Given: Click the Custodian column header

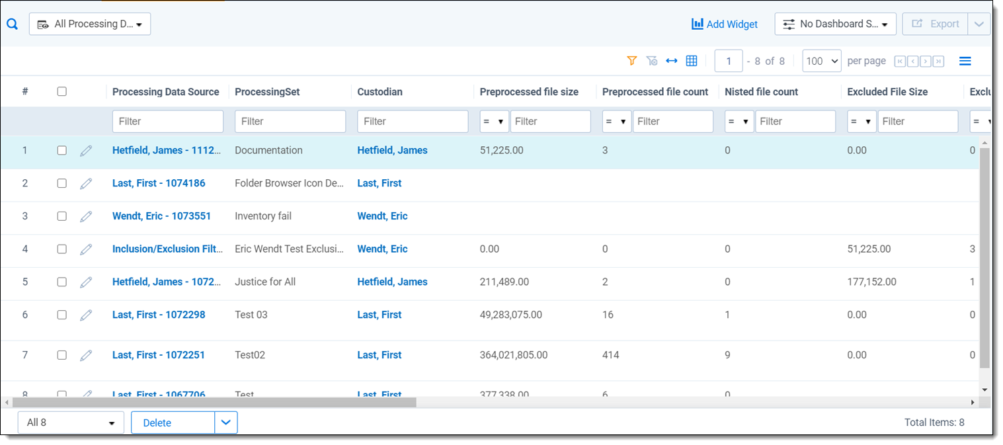Looking at the screenshot, I should pos(380,92).
